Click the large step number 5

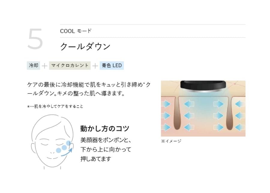tap(35, 39)
